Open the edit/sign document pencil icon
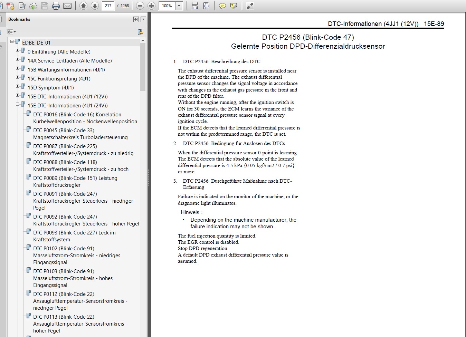The height and width of the screenshot is (337, 466). click(22, 6)
